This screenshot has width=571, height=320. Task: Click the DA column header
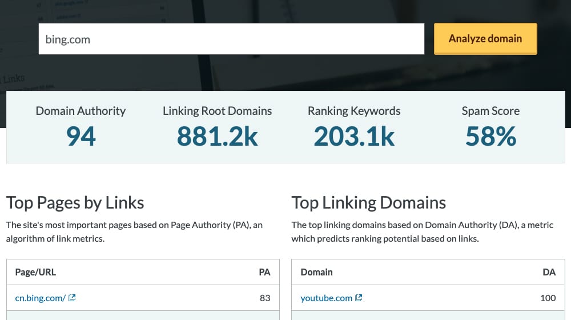[x=549, y=272]
